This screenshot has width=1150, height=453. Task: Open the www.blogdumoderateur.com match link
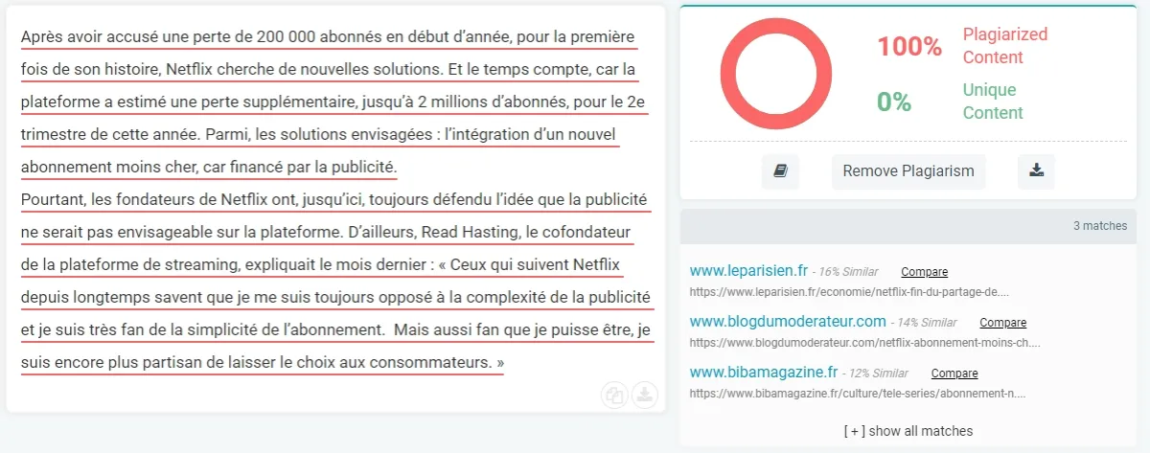(x=788, y=321)
